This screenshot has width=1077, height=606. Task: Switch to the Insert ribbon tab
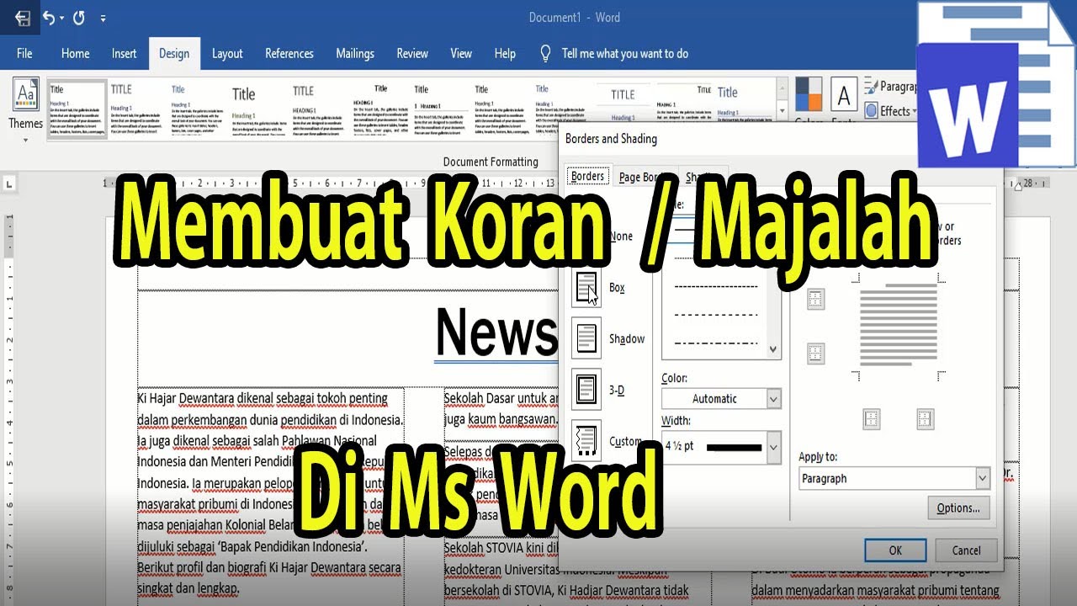coord(124,53)
